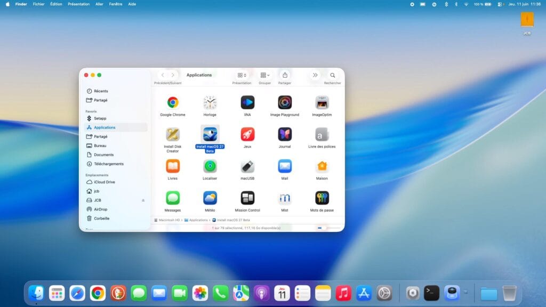Click the Wi-Fi status icon
Viewport: 546px width, 307px height.
pos(466,4)
